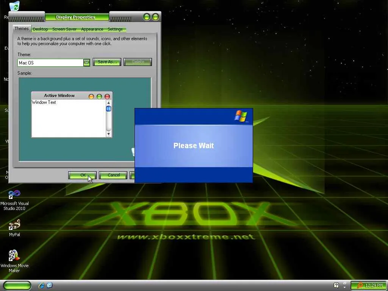Click the tray expand arrow icon
388x291 pixels.
(x=344, y=287)
